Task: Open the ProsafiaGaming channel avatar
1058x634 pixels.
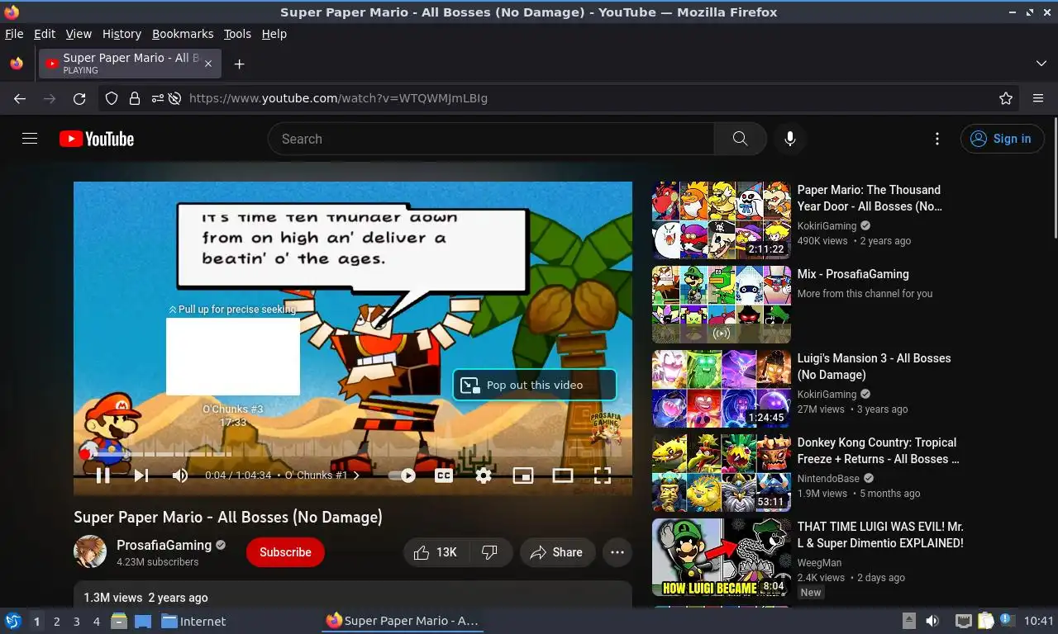Action: pos(90,551)
